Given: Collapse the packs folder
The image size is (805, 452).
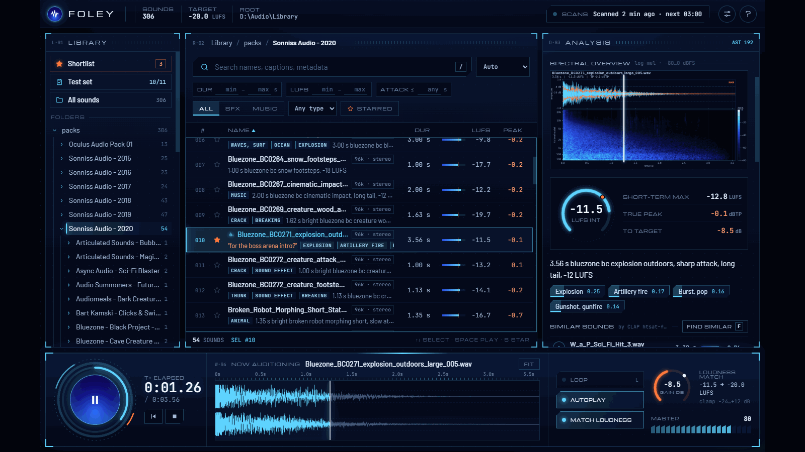Looking at the screenshot, I should coord(55,131).
